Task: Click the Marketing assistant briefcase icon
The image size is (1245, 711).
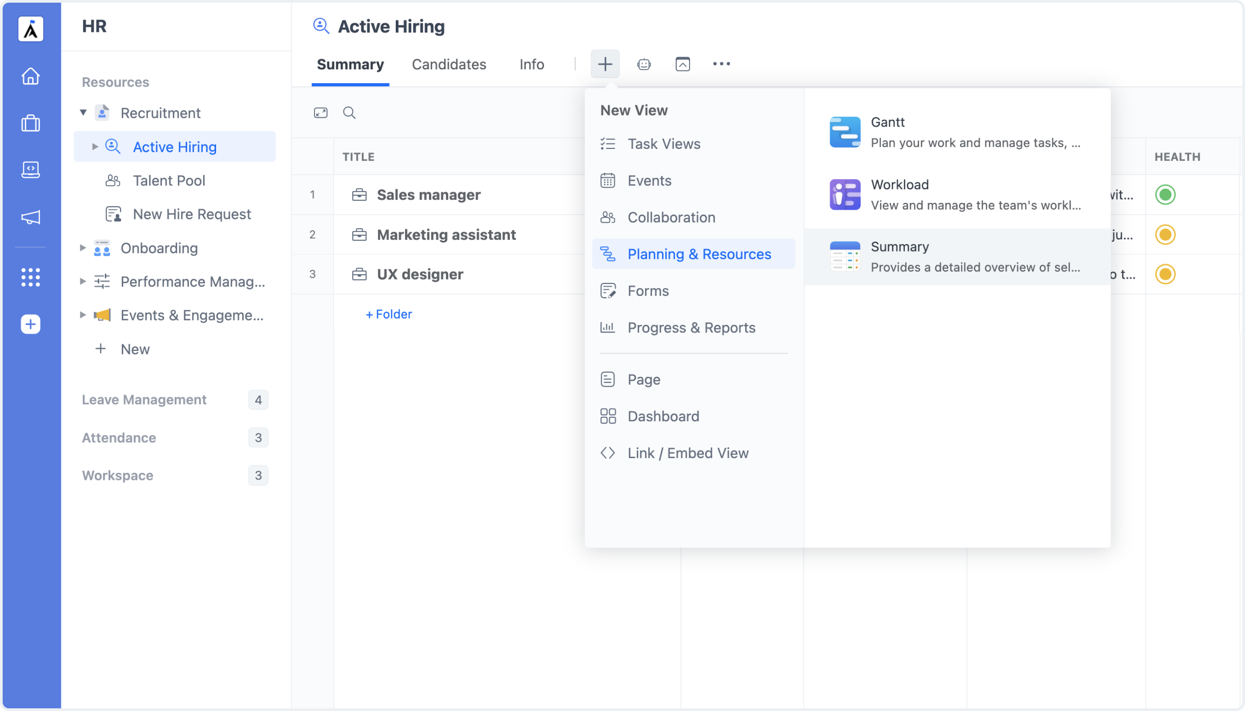Action: coord(359,235)
